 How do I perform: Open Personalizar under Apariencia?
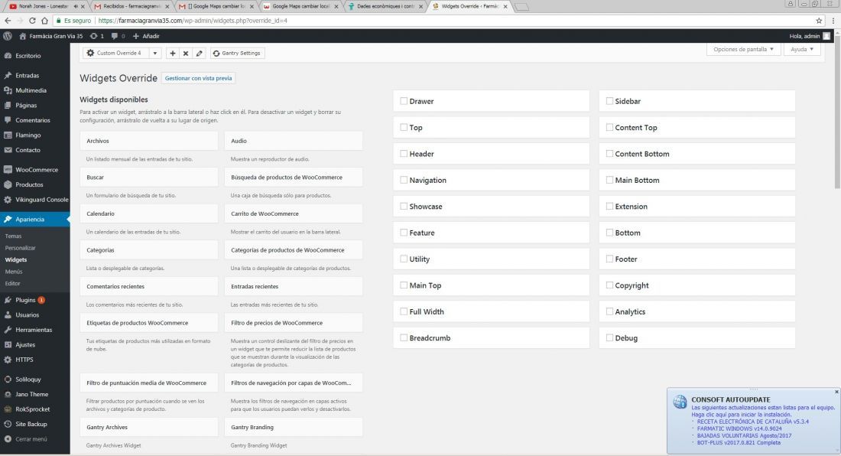(21, 248)
